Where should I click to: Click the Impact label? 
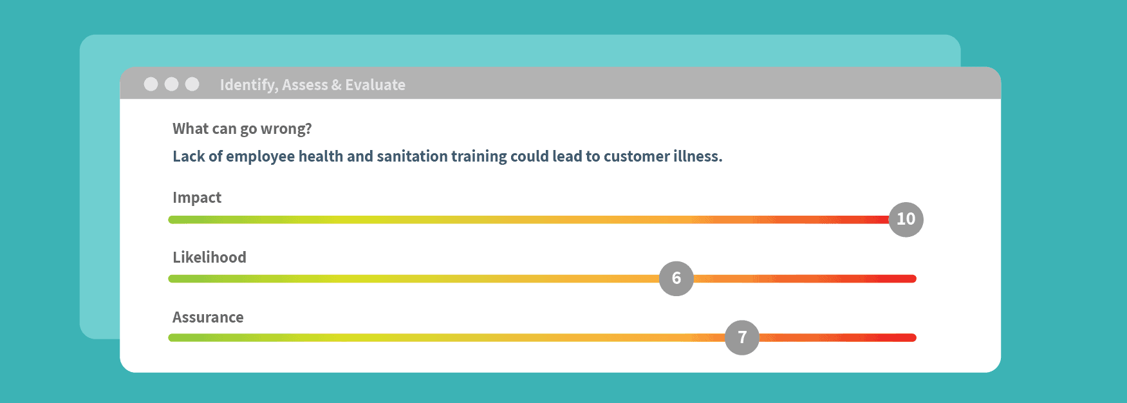coord(197,198)
